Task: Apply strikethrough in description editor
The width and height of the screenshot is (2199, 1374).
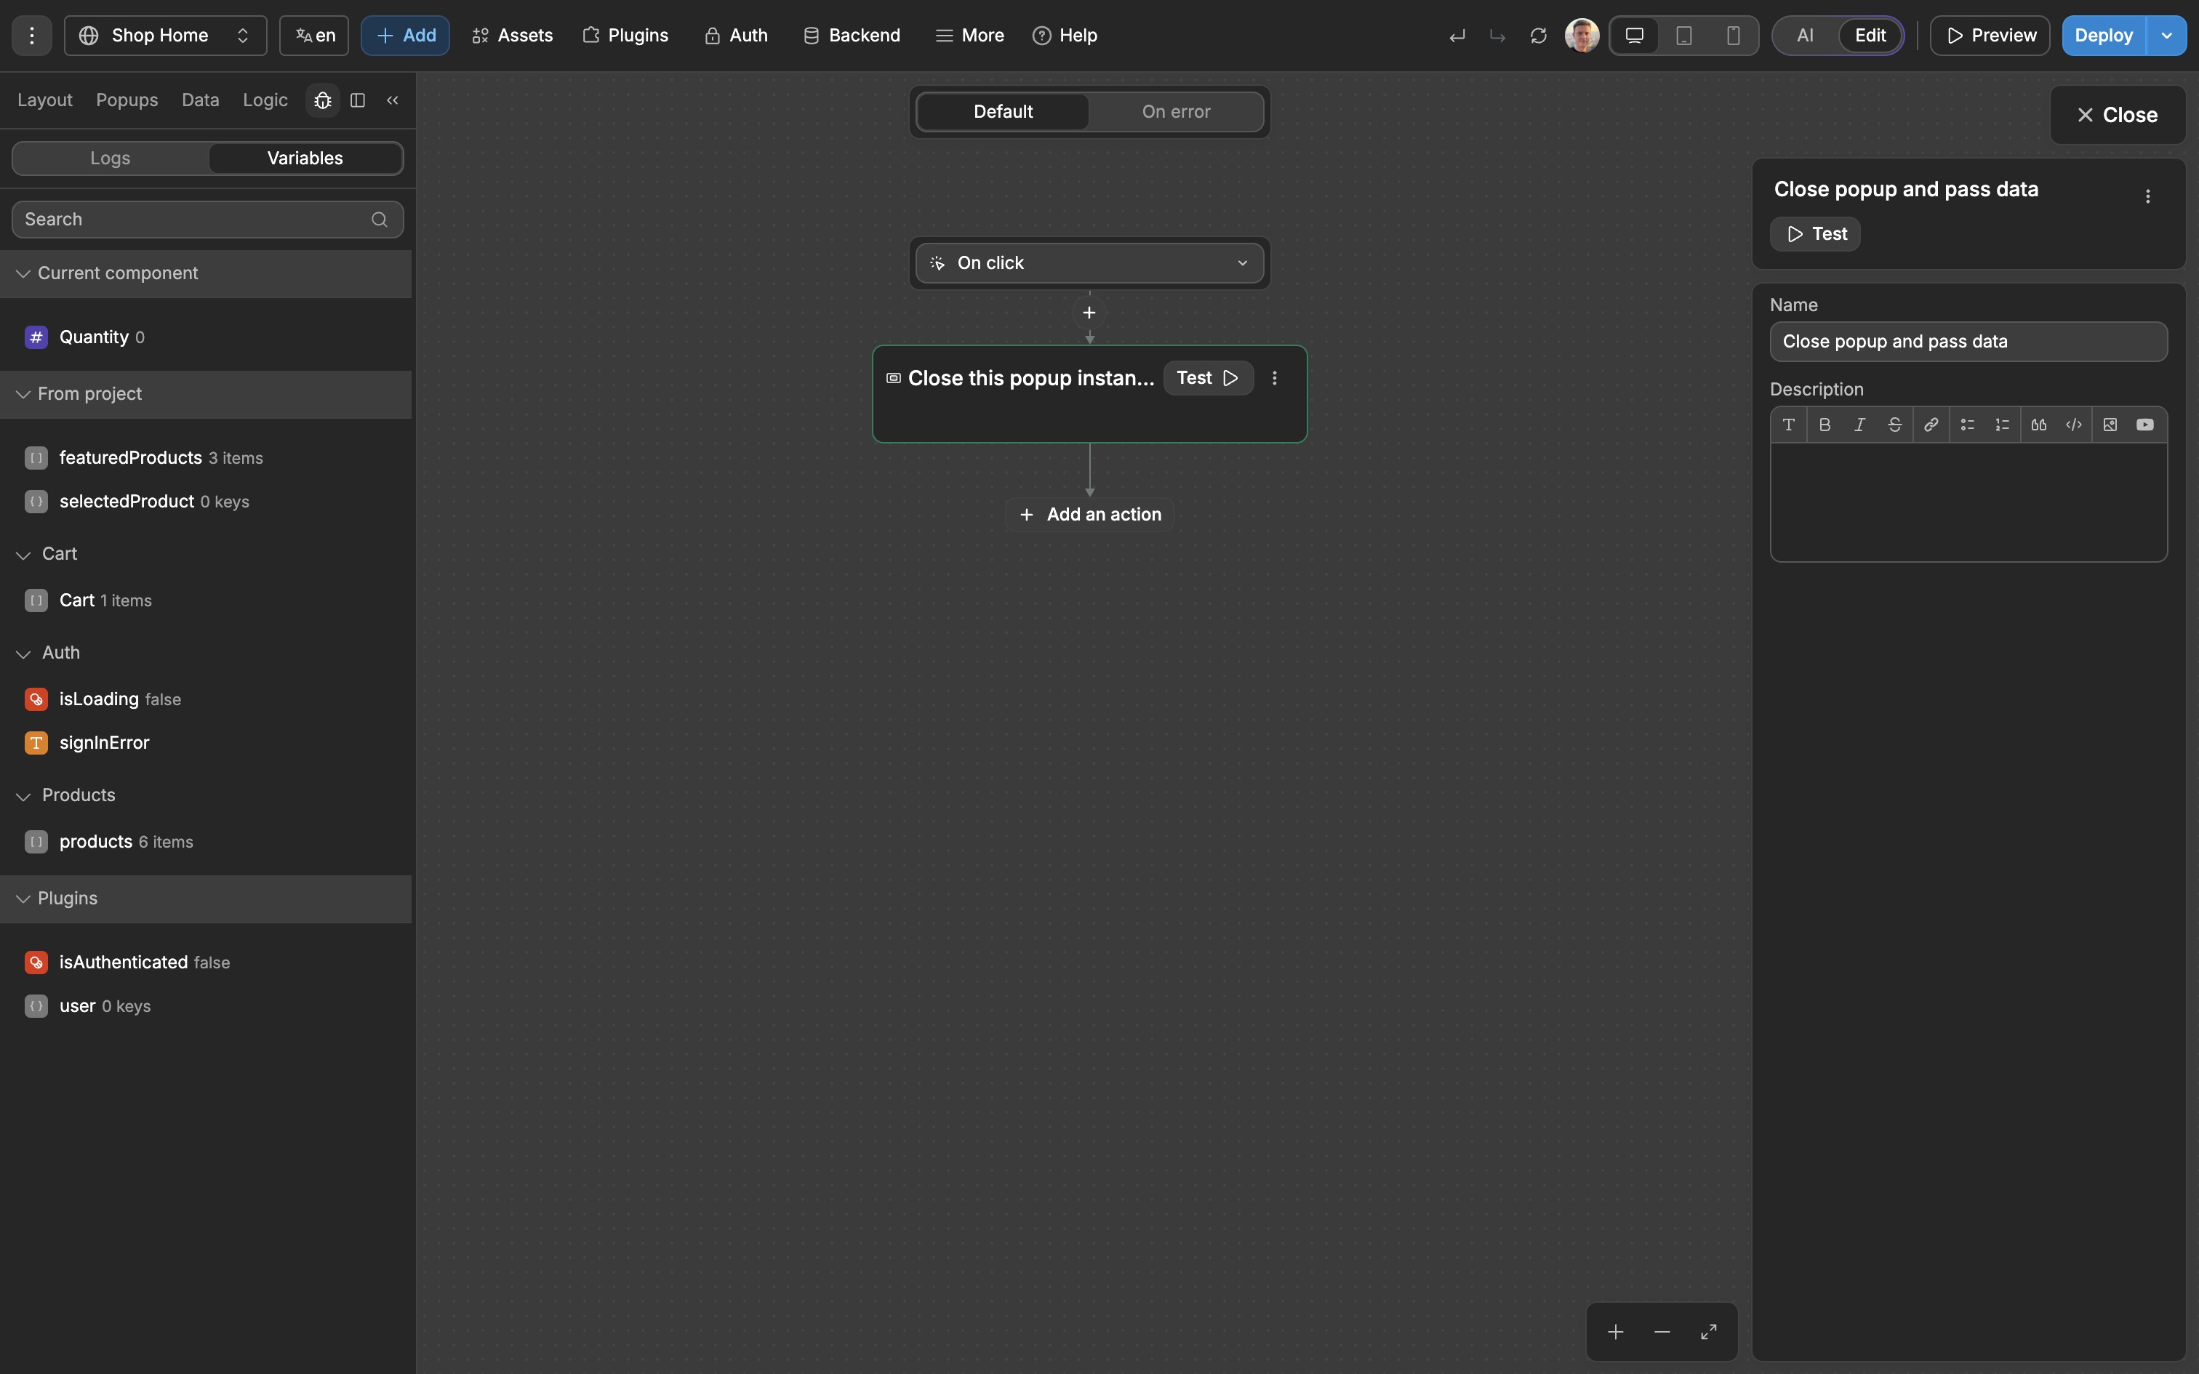Action: point(1894,425)
